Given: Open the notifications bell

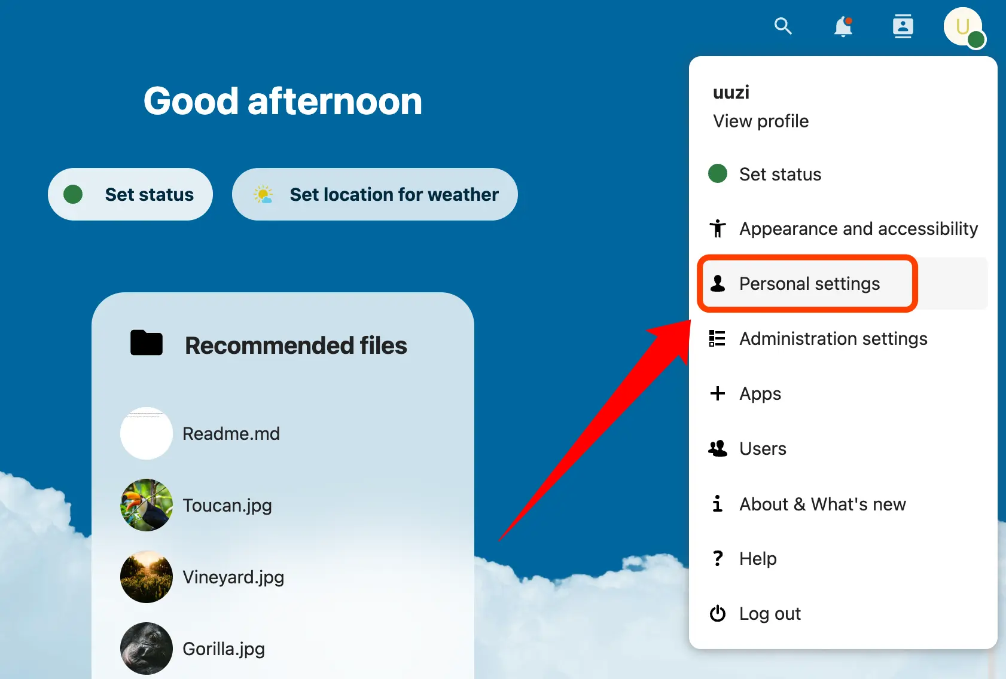Looking at the screenshot, I should point(843,26).
